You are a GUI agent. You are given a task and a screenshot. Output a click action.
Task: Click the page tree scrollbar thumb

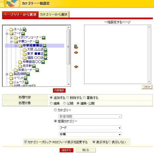[x=68, y=47]
